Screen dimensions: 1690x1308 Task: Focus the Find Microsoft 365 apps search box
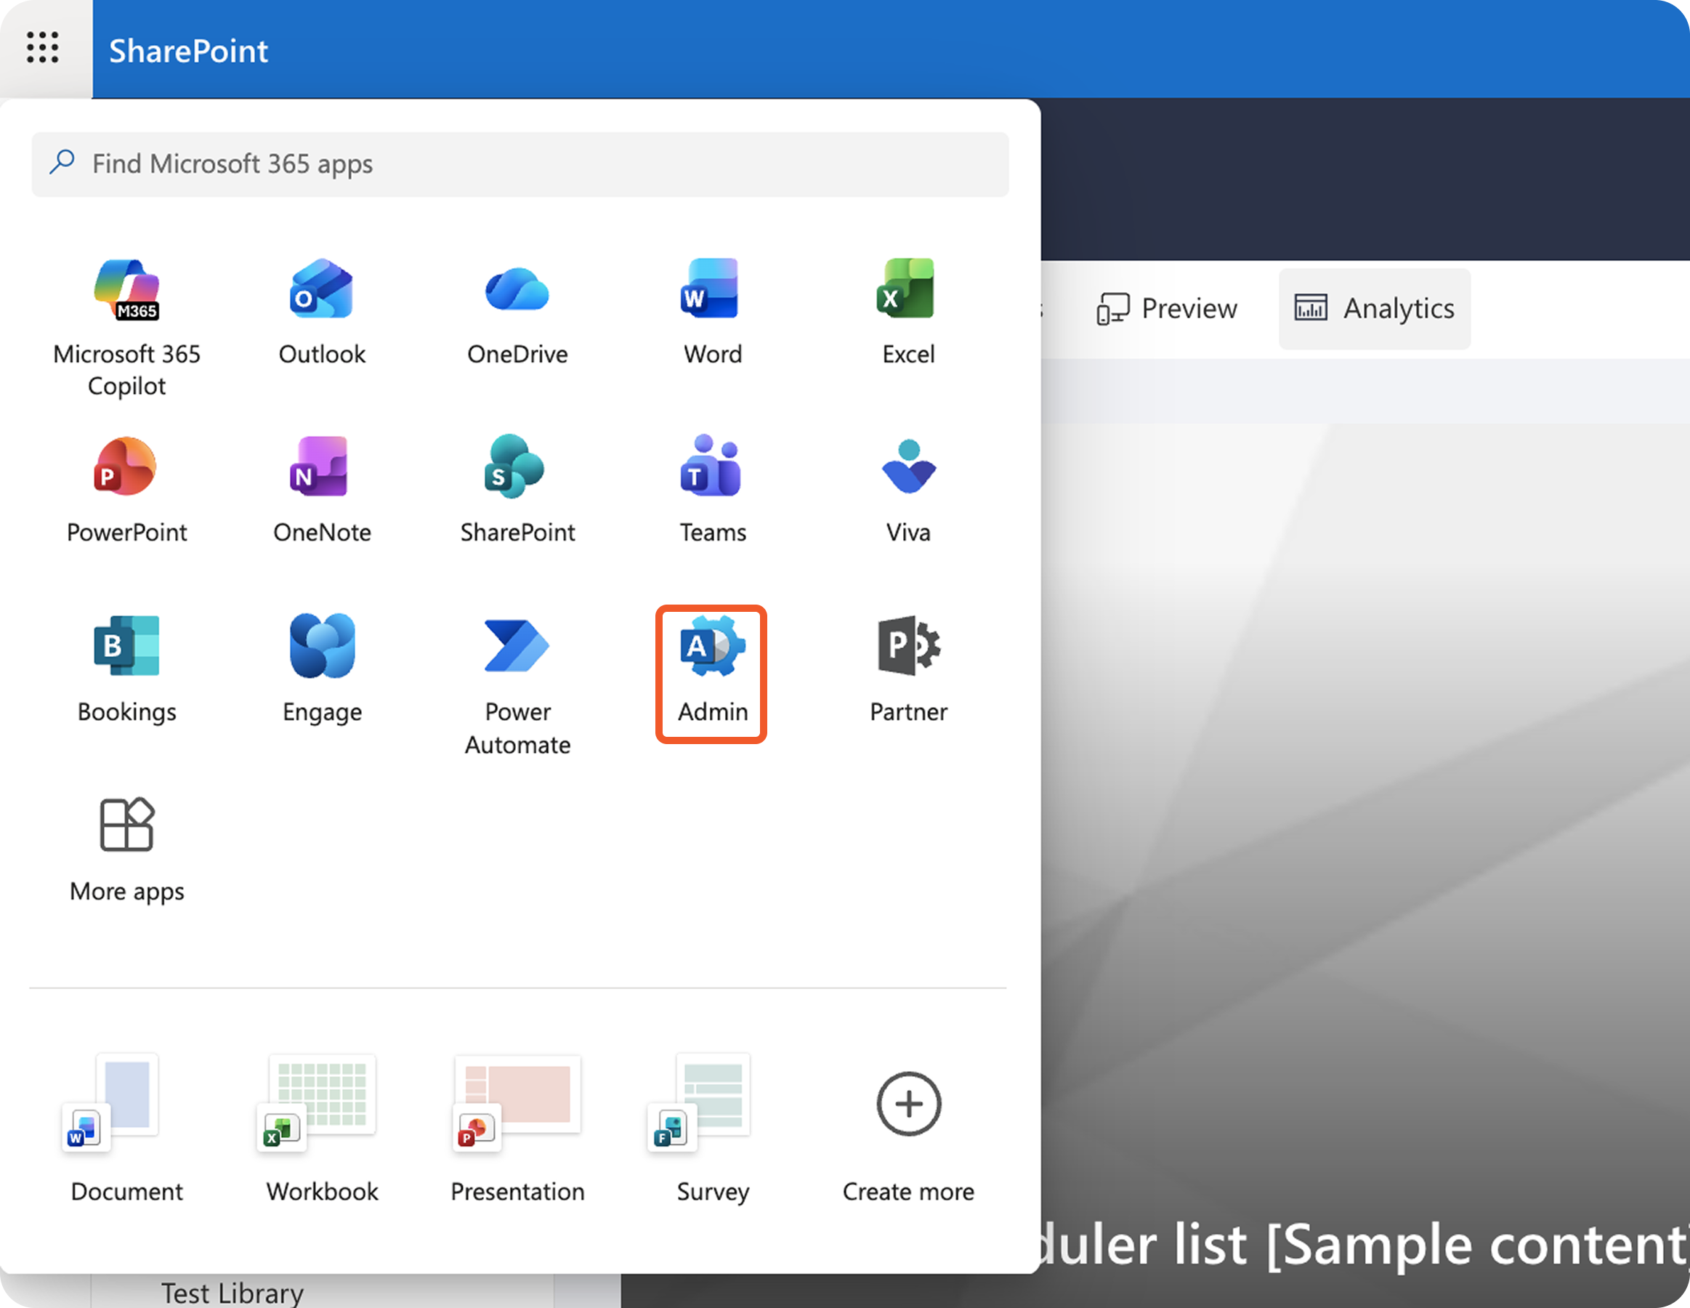point(520,164)
